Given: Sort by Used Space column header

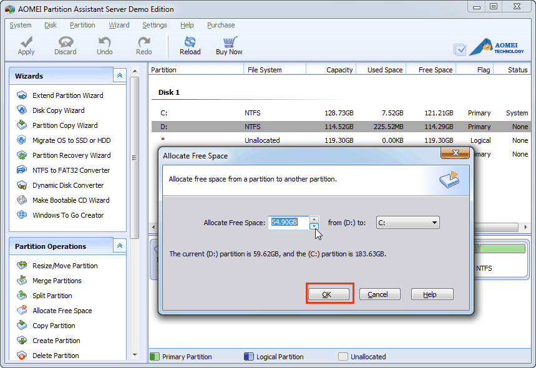Looking at the screenshot, I should (381, 70).
